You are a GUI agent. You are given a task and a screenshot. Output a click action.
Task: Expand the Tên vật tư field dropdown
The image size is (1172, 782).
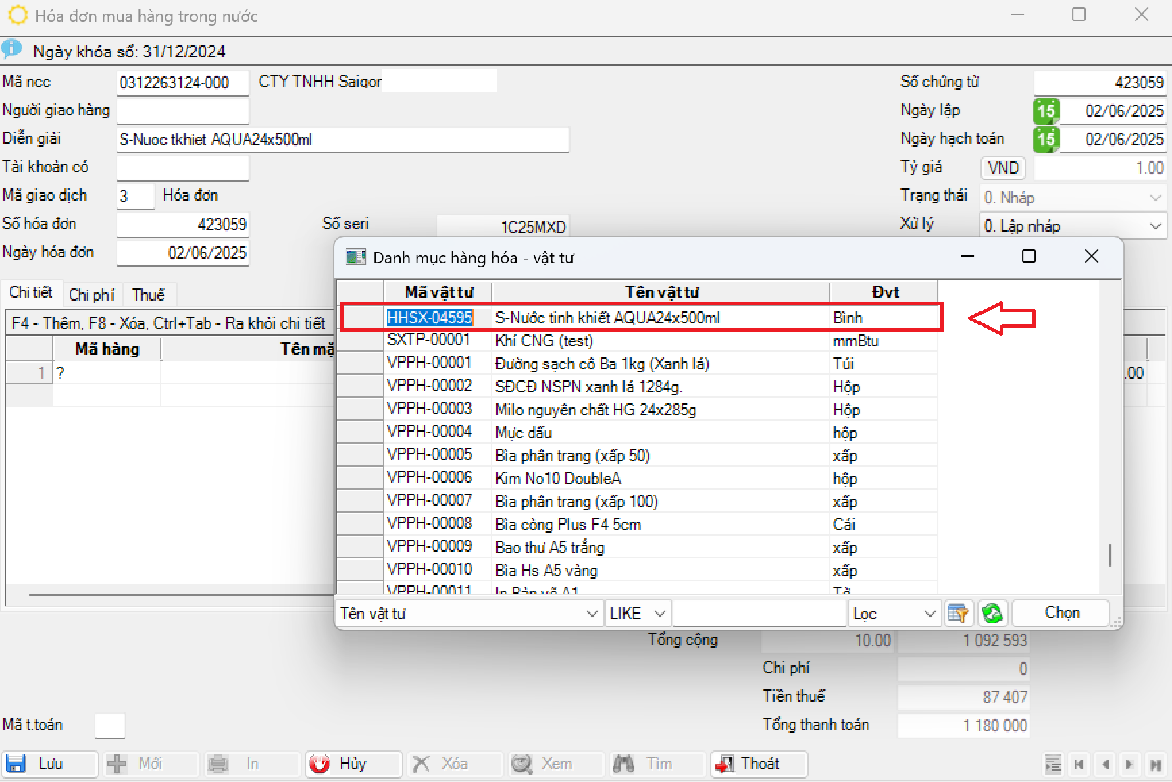pos(592,613)
